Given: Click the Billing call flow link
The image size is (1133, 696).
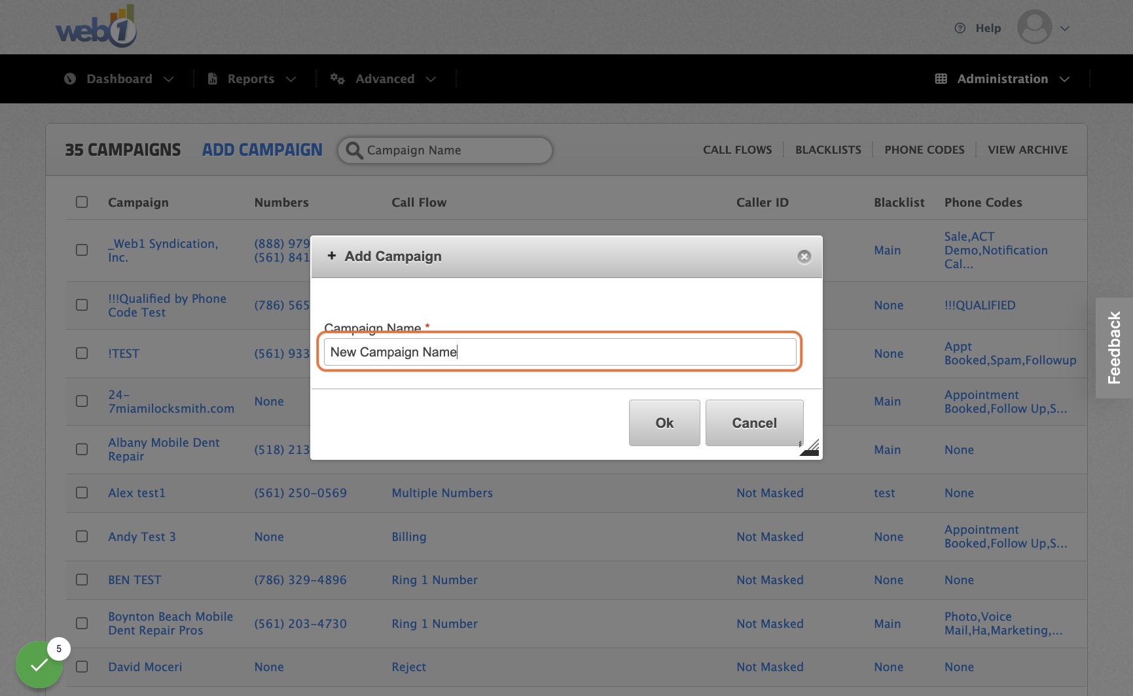Looking at the screenshot, I should (x=409, y=536).
